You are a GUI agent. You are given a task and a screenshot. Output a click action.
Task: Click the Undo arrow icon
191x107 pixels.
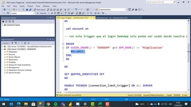76,10
